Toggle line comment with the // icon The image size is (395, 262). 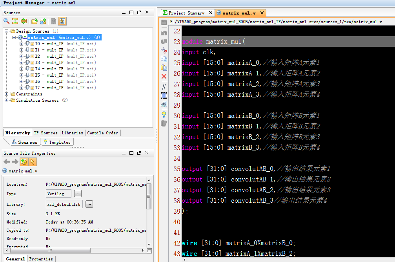(x=164, y=86)
